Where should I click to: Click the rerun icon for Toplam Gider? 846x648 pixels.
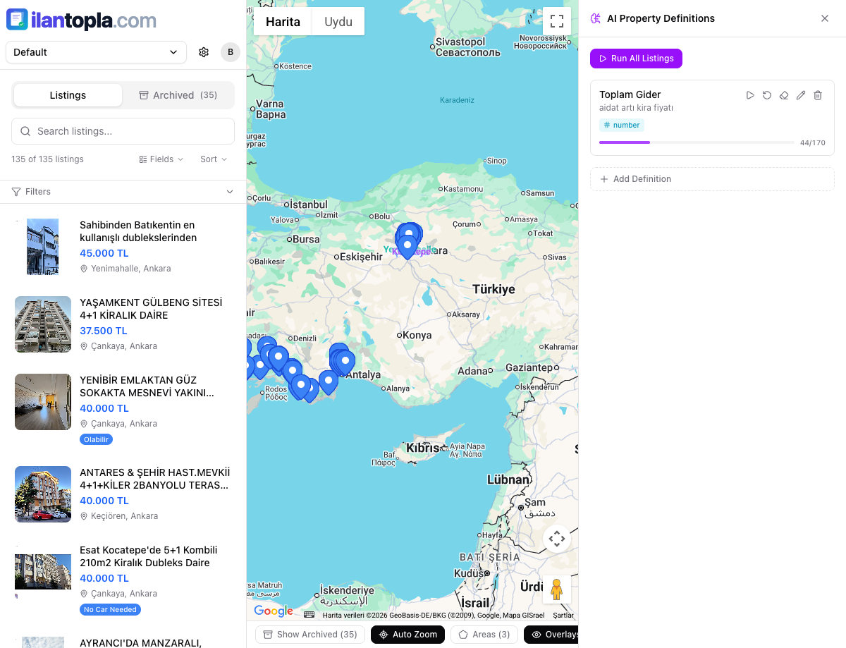767,95
